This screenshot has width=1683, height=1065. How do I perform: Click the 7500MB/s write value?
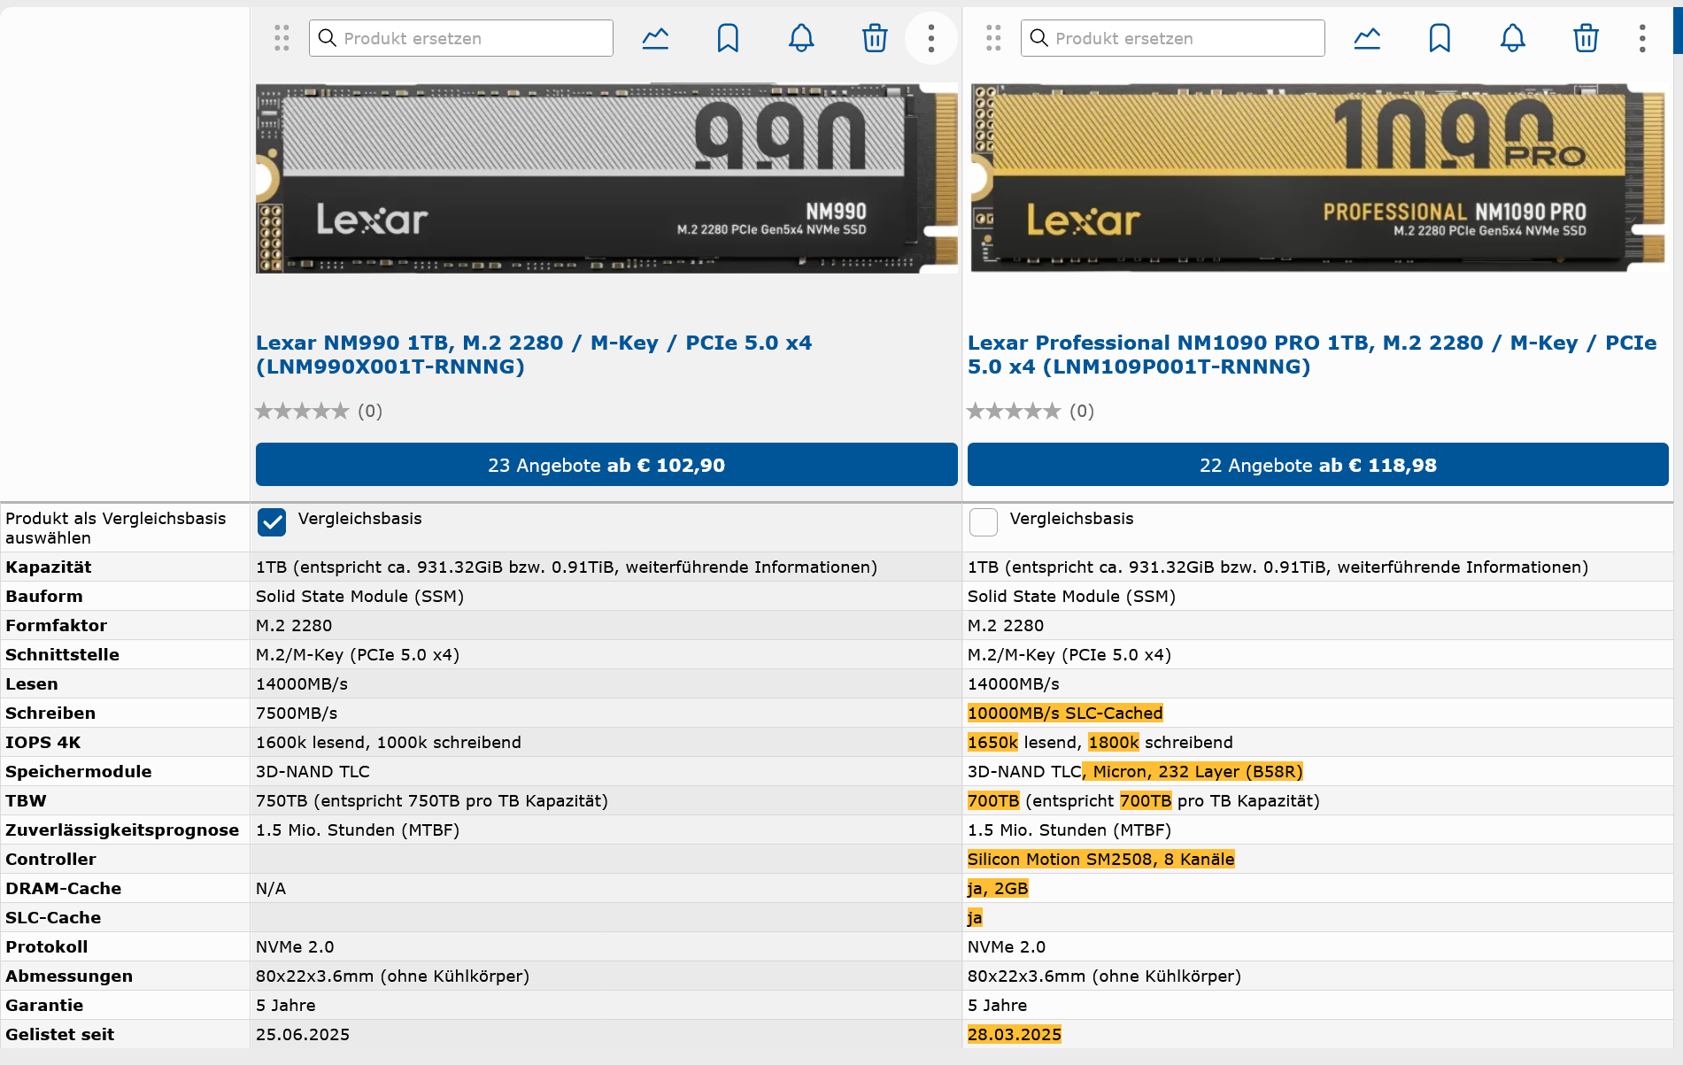point(297,713)
